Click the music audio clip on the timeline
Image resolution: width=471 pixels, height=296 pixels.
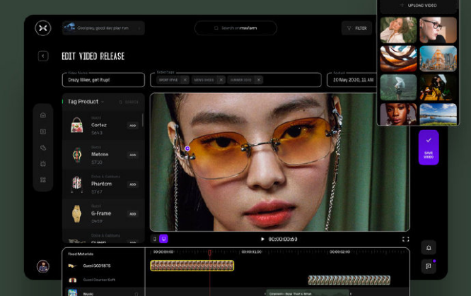click(308, 293)
